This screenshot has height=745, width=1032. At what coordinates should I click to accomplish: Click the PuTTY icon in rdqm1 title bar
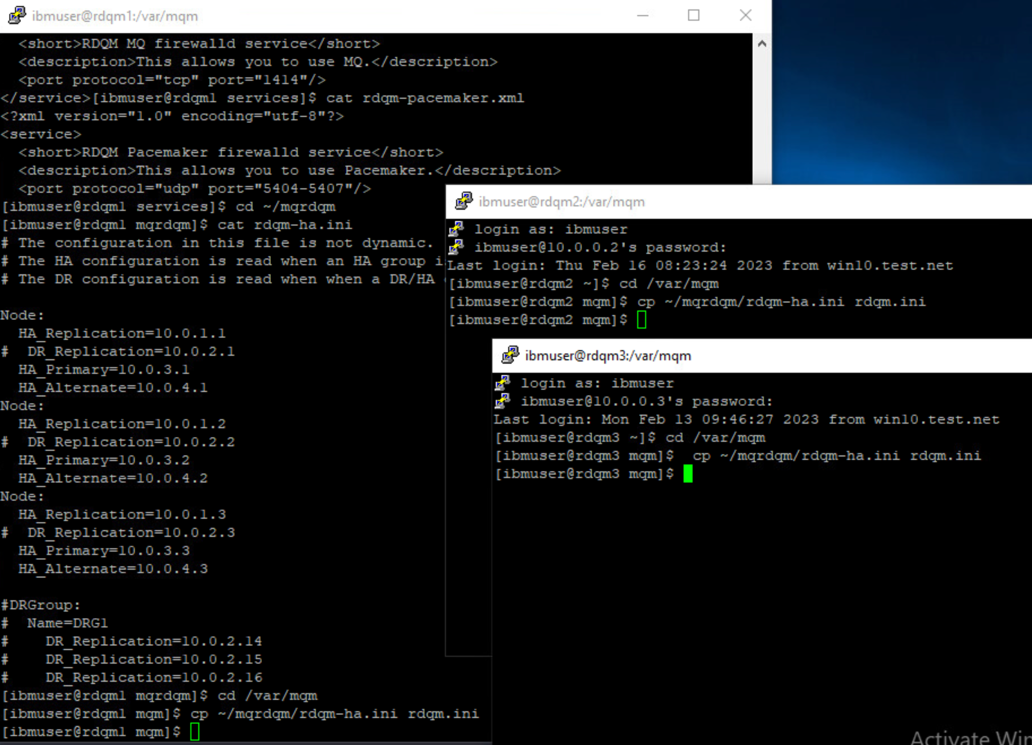point(17,16)
